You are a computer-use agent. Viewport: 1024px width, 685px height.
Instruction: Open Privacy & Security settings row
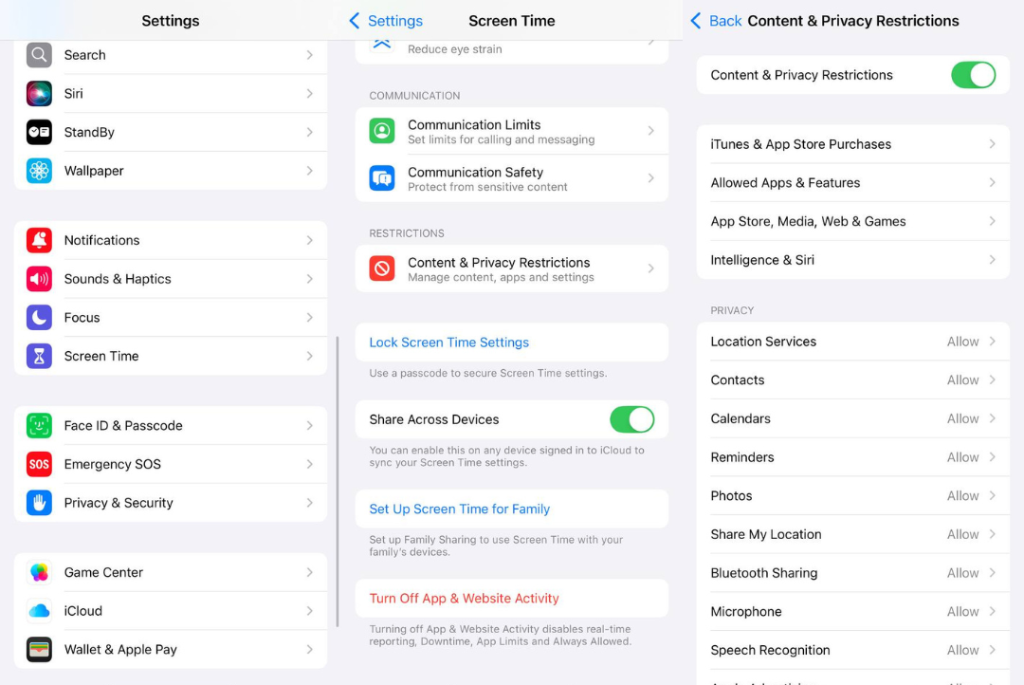tap(171, 503)
